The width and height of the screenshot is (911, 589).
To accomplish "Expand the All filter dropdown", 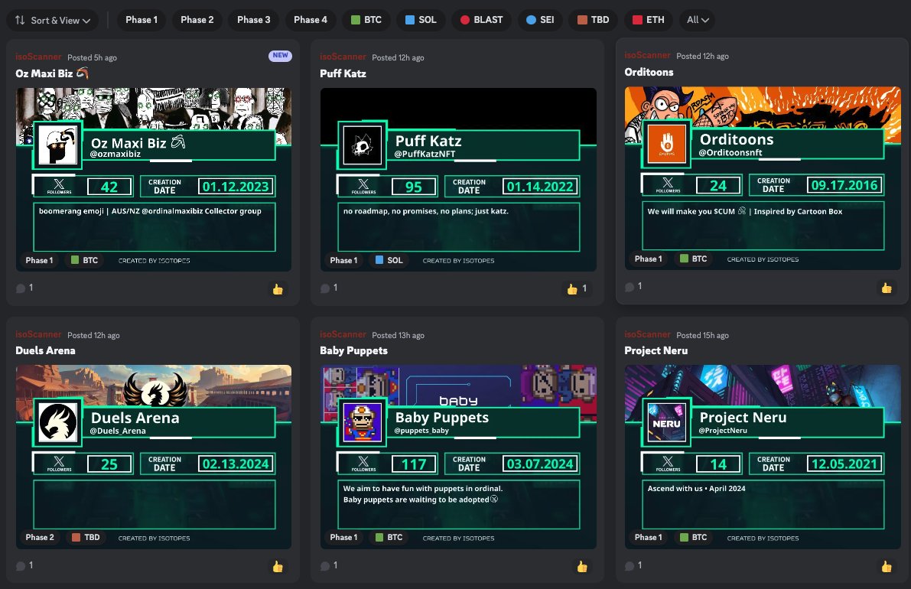I will pos(697,20).
